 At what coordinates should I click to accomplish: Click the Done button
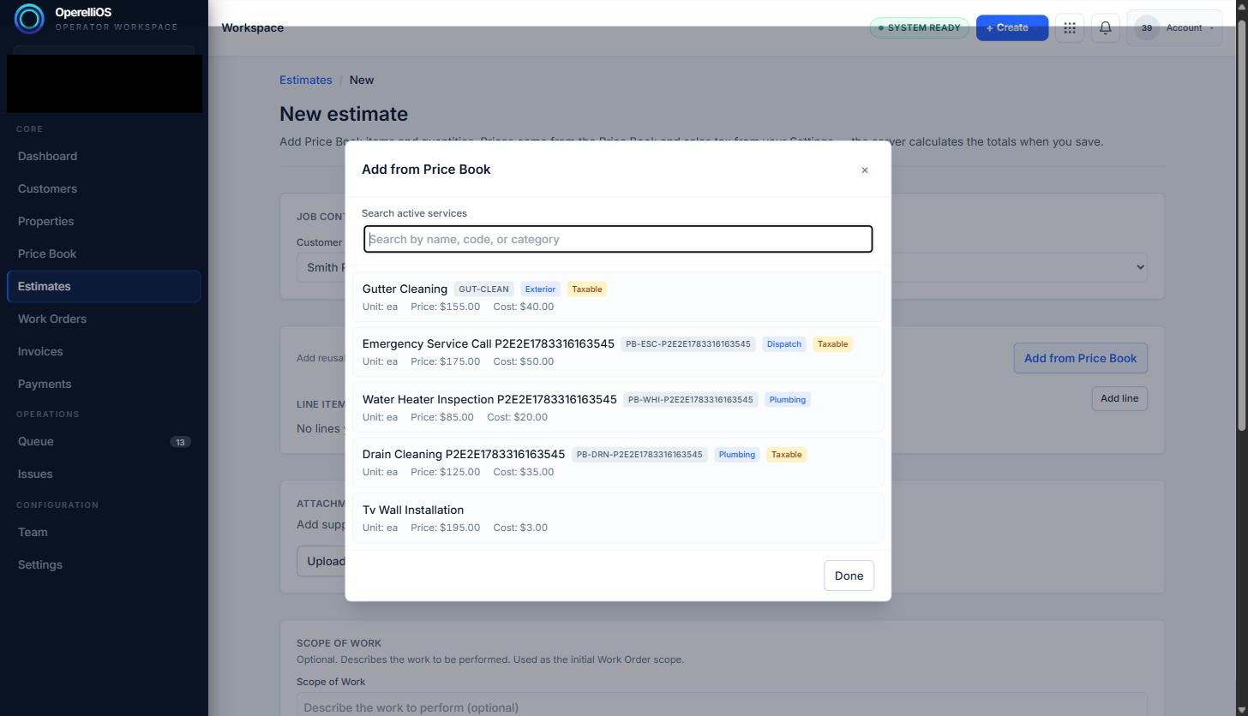(x=849, y=576)
